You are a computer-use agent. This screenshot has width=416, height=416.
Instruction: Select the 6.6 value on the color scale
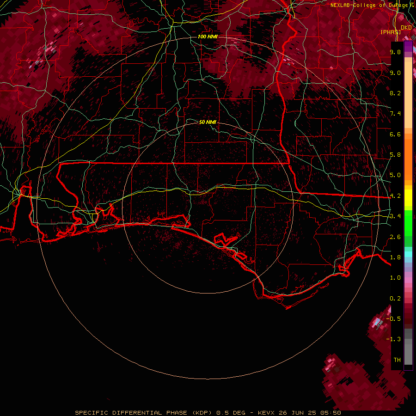(x=395, y=134)
